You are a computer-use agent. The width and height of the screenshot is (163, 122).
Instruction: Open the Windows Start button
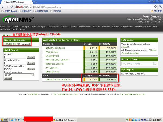pos(4,120)
